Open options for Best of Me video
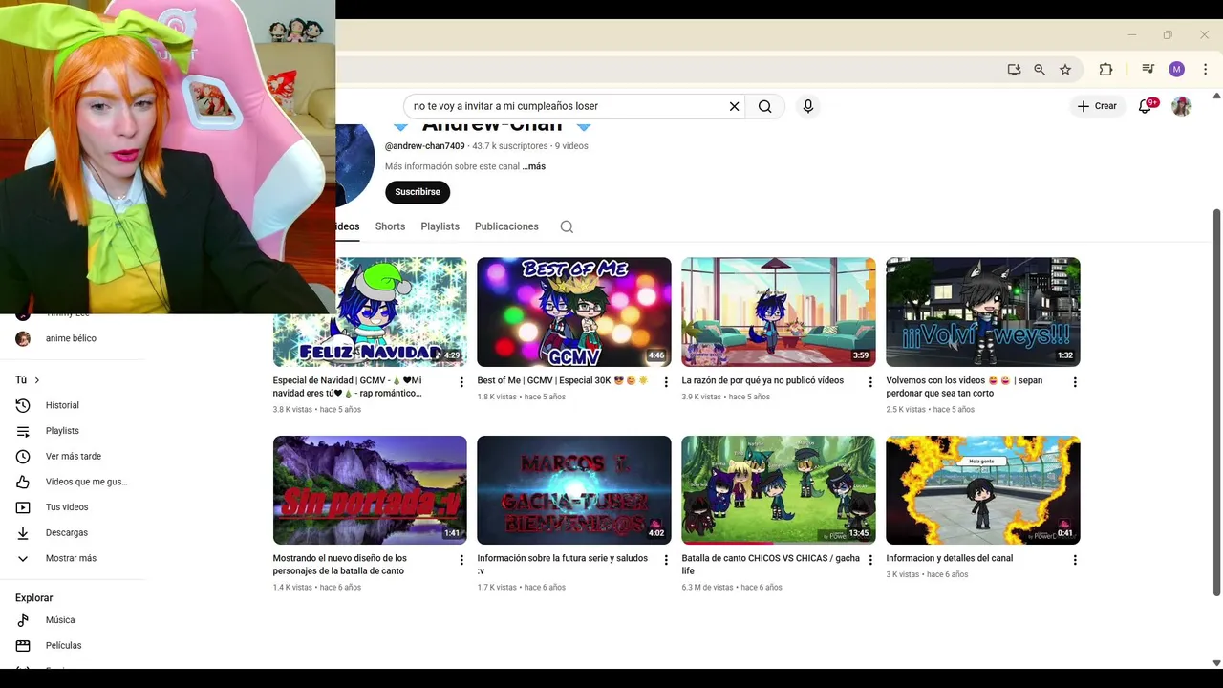 pyautogui.click(x=666, y=382)
